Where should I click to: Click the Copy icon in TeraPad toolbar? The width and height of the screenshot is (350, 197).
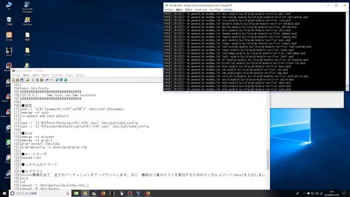(x=37, y=80)
